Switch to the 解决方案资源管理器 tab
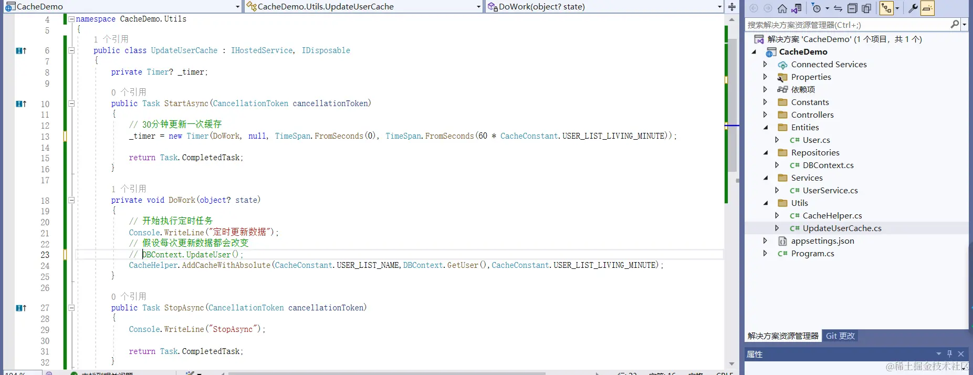973x375 pixels. [783, 336]
